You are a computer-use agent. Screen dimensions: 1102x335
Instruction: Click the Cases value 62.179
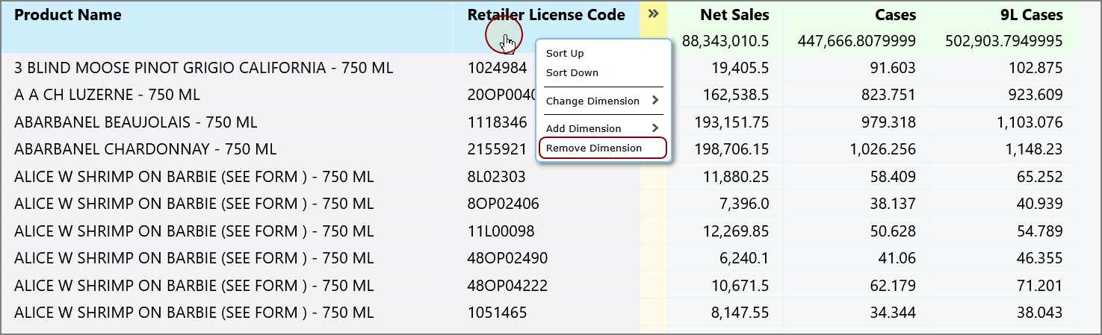[x=893, y=286]
